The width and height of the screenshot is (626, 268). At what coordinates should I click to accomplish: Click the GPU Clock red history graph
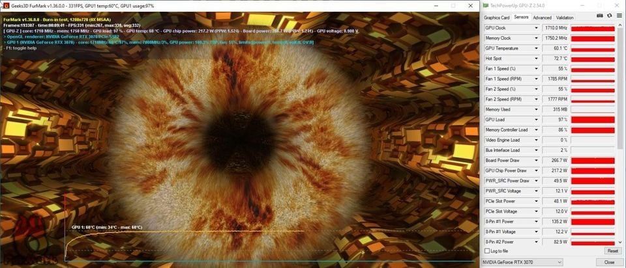click(593, 28)
